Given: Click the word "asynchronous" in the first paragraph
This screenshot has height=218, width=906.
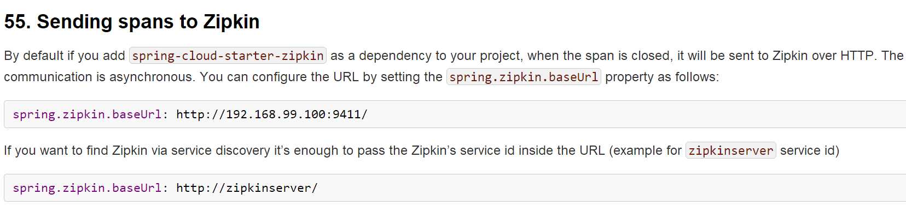Looking at the screenshot, I should click(x=152, y=77).
